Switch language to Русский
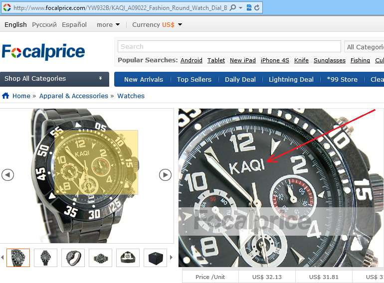384x283 pixels. [44, 25]
